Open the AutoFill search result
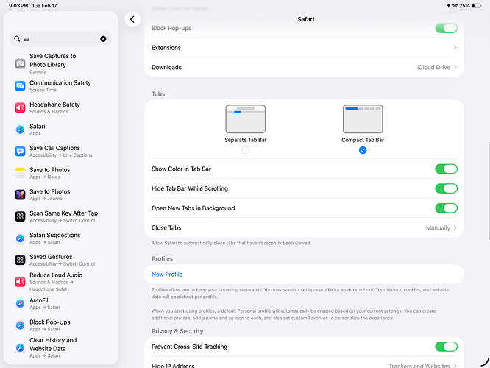Image resolution: width=490 pixels, height=368 pixels. [x=60, y=303]
